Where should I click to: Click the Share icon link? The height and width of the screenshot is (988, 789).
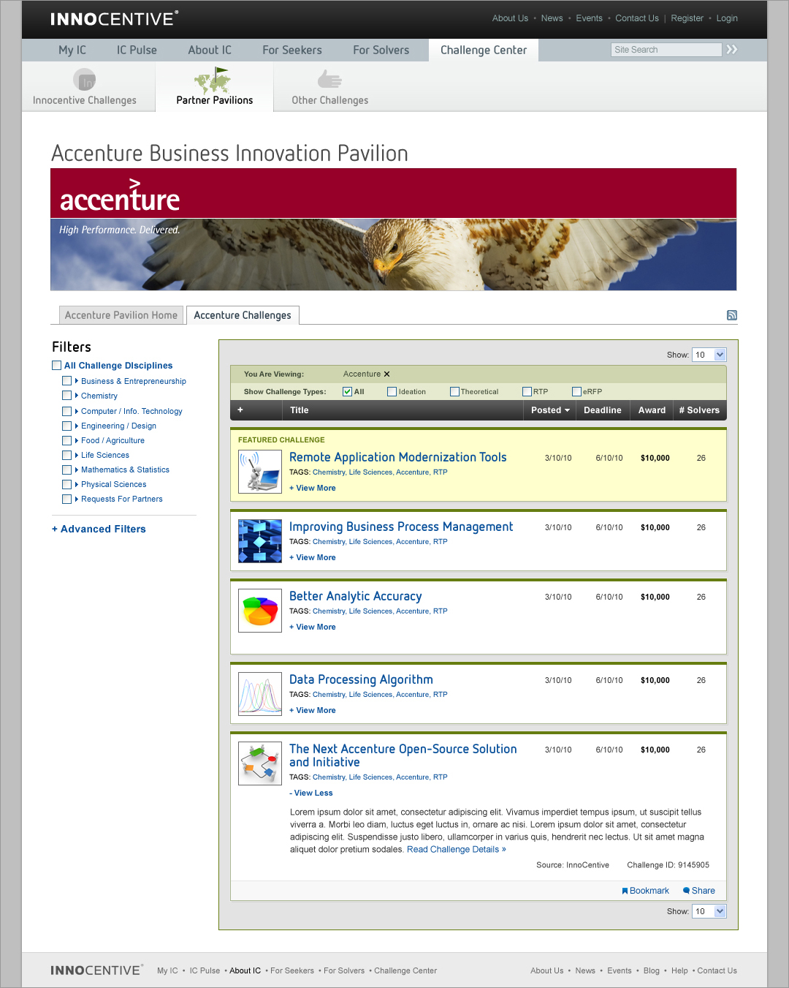point(699,891)
